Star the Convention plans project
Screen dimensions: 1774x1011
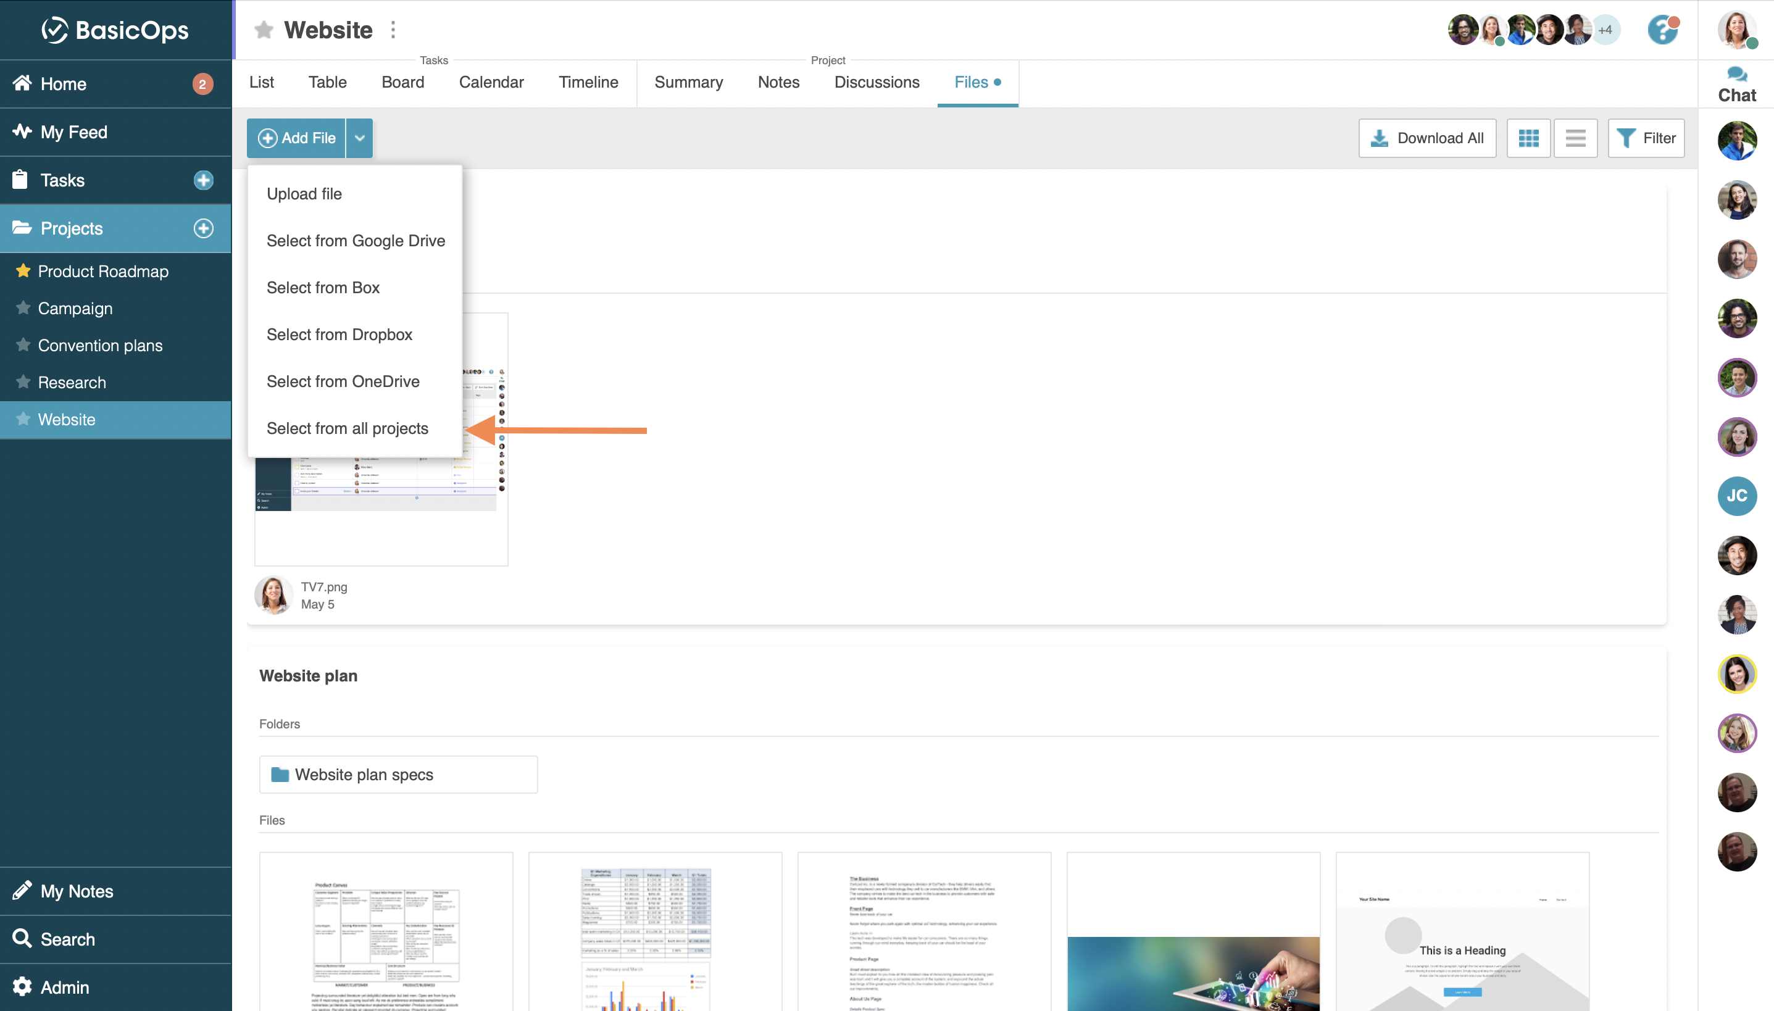23,345
